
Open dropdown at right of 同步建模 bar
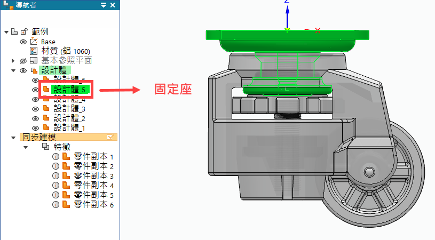pyautogui.click(x=110, y=138)
